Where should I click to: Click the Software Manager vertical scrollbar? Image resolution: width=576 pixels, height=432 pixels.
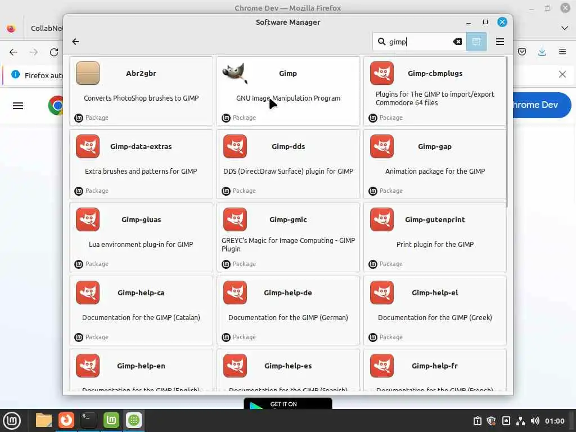click(507, 132)
